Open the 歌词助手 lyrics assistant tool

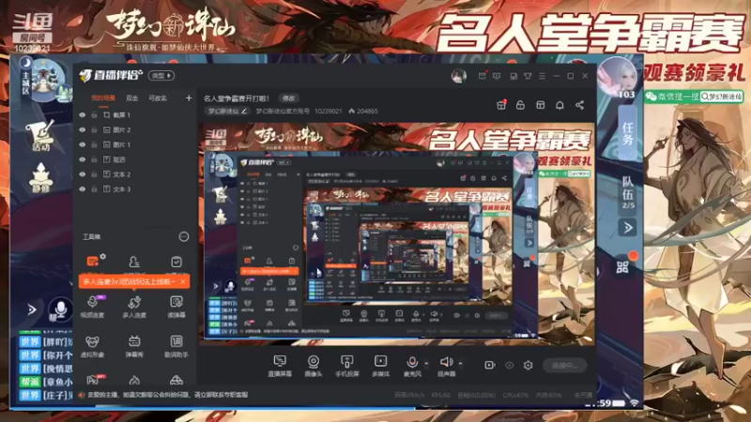point(176,346)
